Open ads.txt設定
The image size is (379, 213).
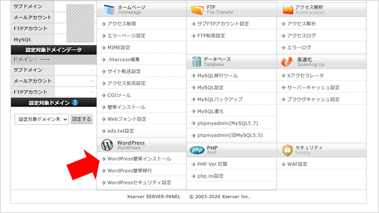pos(121,131)
